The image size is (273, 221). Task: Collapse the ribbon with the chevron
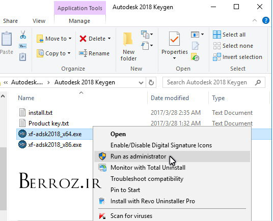coord(255,20)
